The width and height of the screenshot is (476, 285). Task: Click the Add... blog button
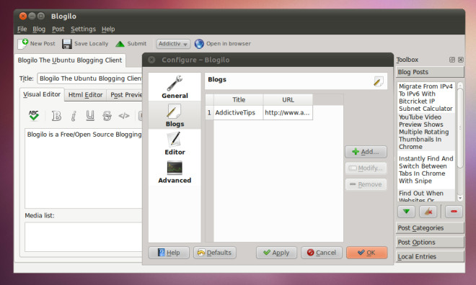point(366,152)
